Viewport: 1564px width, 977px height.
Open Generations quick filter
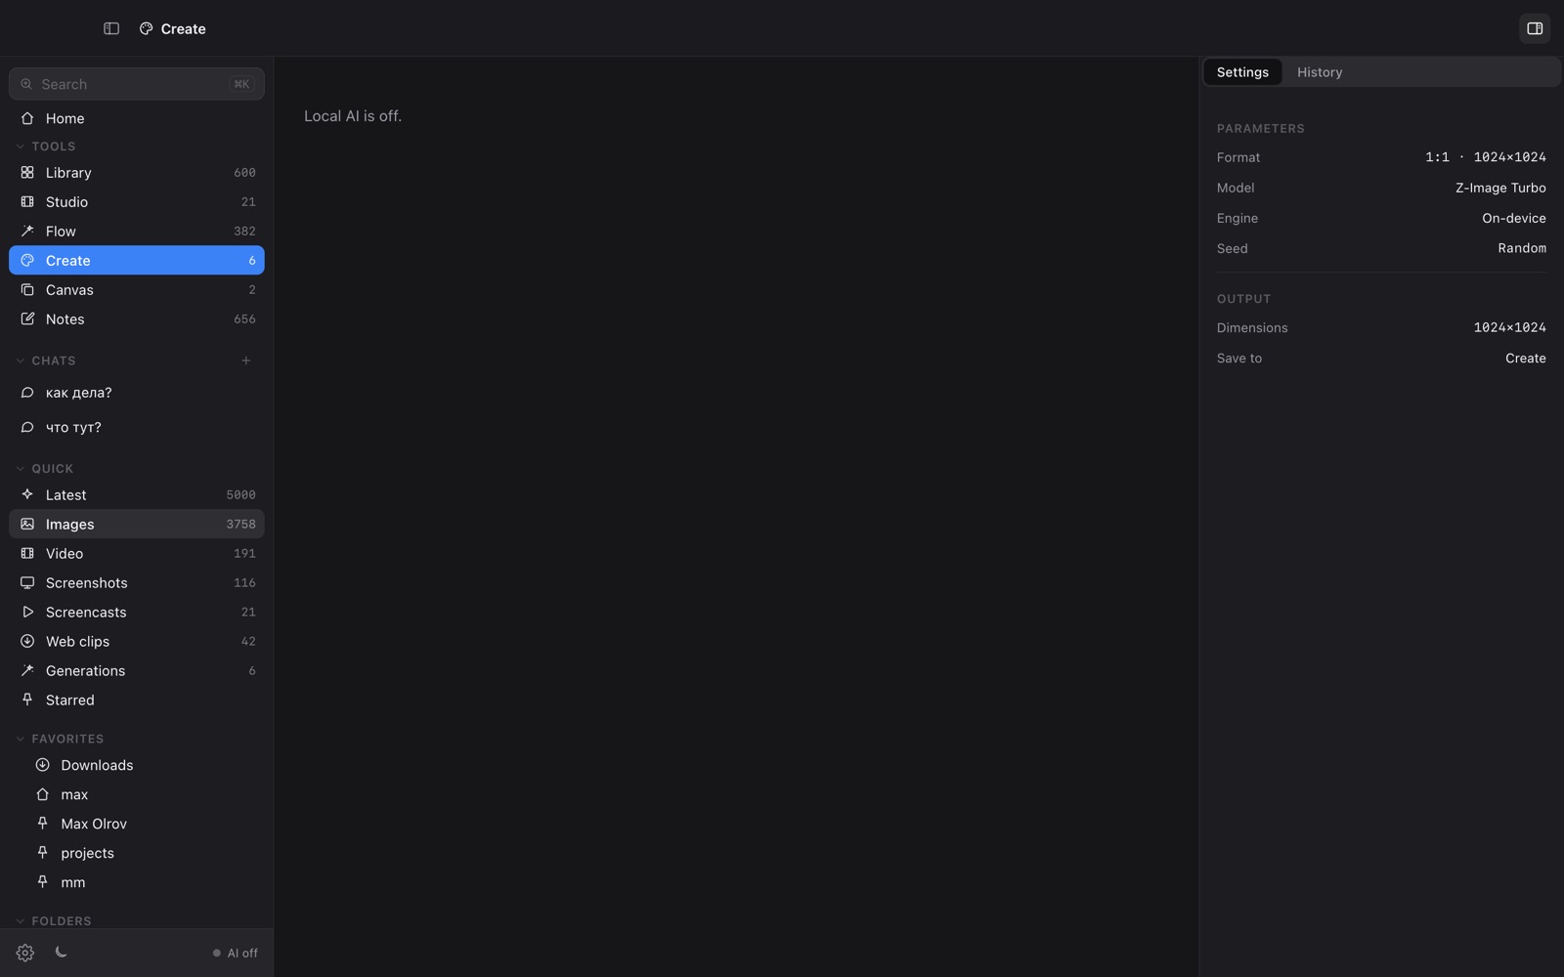[x=137, y=670]
